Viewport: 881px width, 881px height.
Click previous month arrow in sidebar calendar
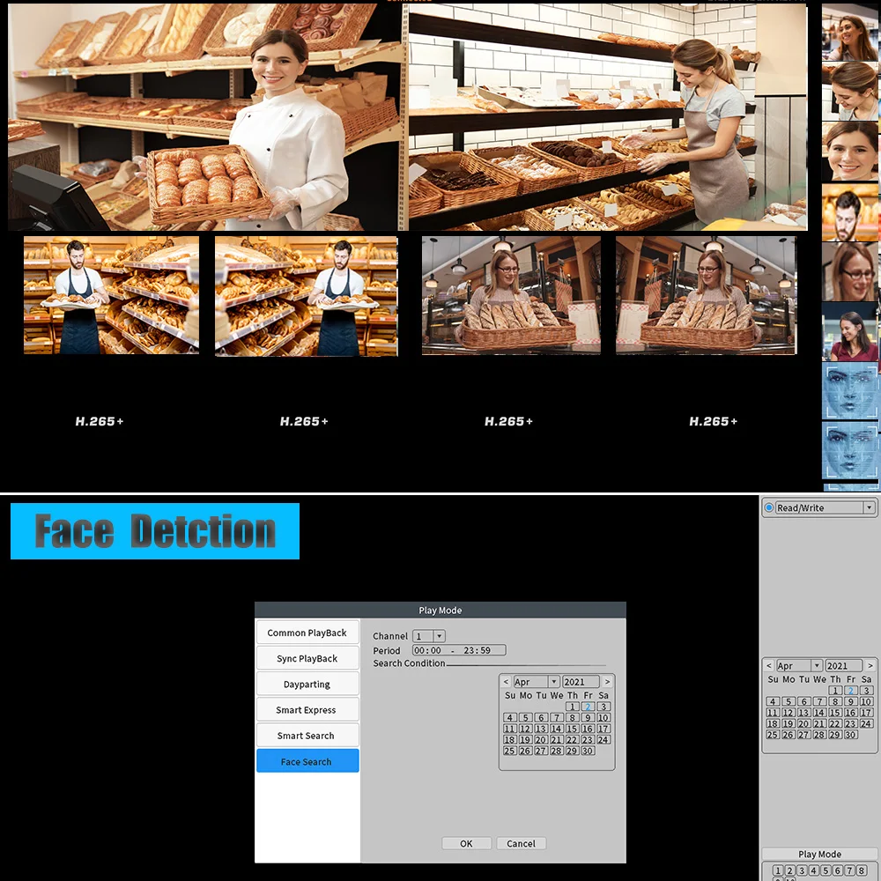pyautogui.click(x=769, y=665)
